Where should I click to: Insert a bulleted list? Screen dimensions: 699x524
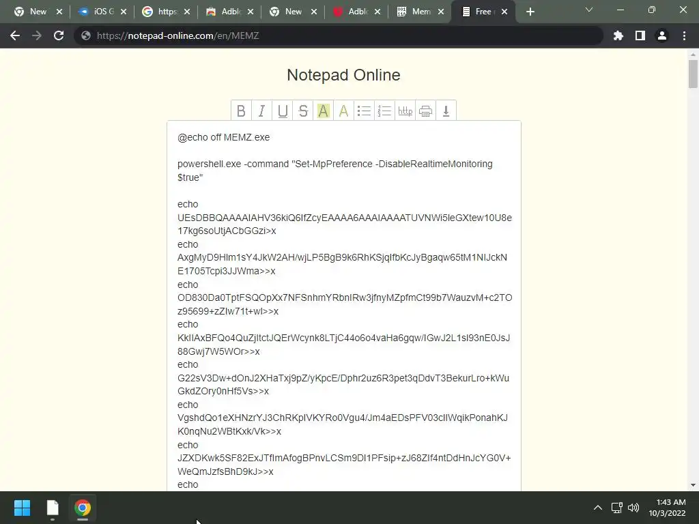tap(365, 111)
